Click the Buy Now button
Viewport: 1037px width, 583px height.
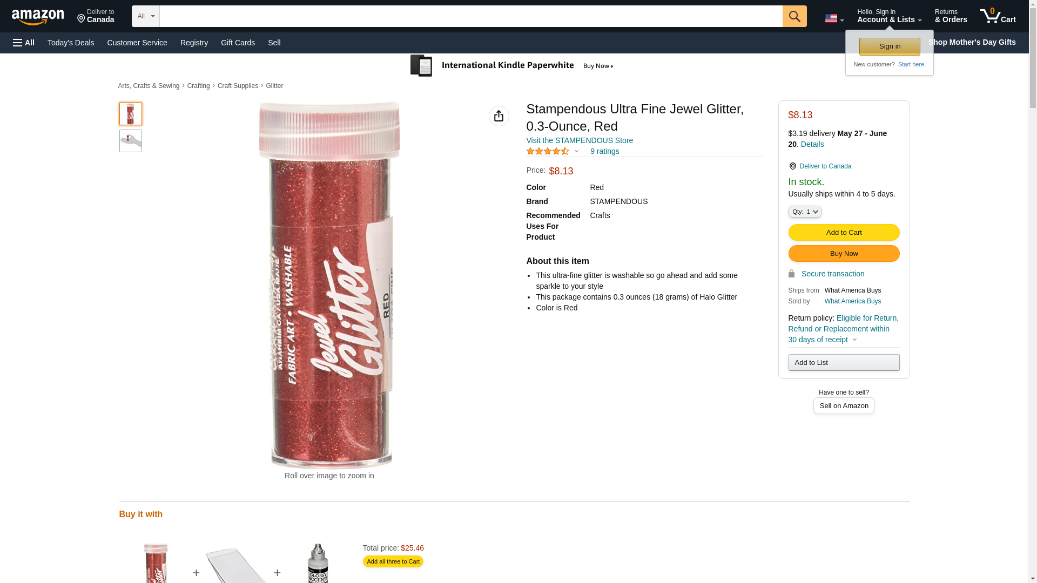(x=844, y=253)
